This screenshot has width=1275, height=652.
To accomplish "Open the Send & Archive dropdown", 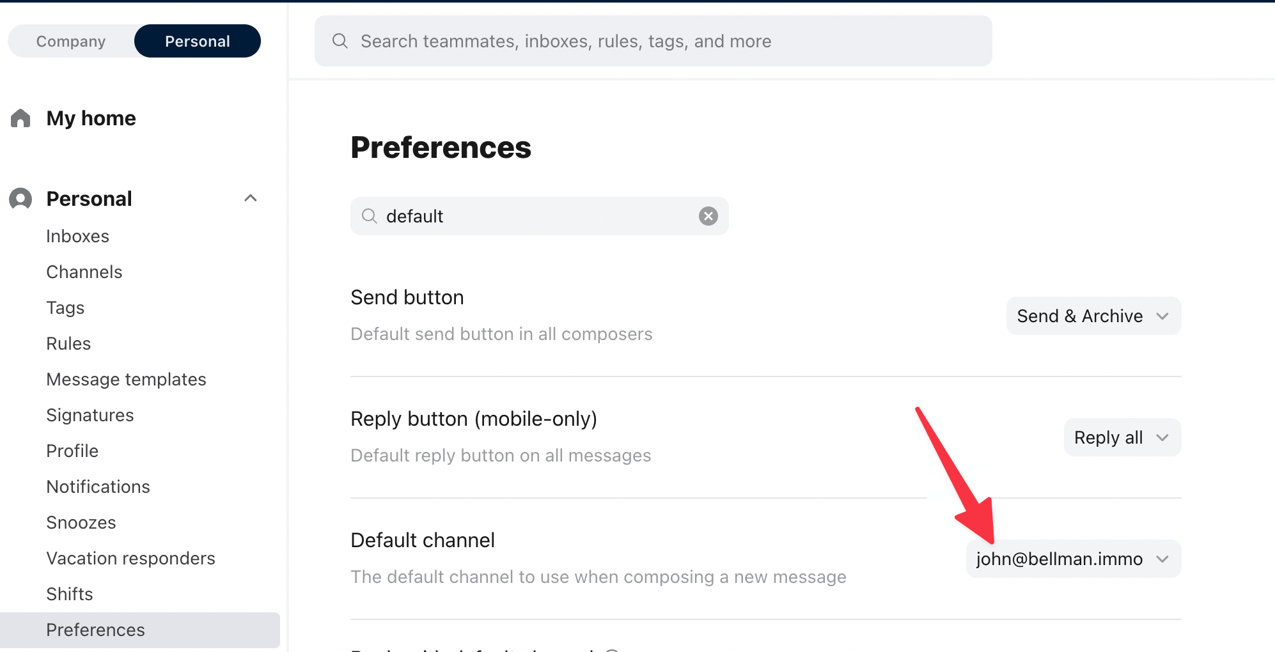I will (x=1093, y=316).
